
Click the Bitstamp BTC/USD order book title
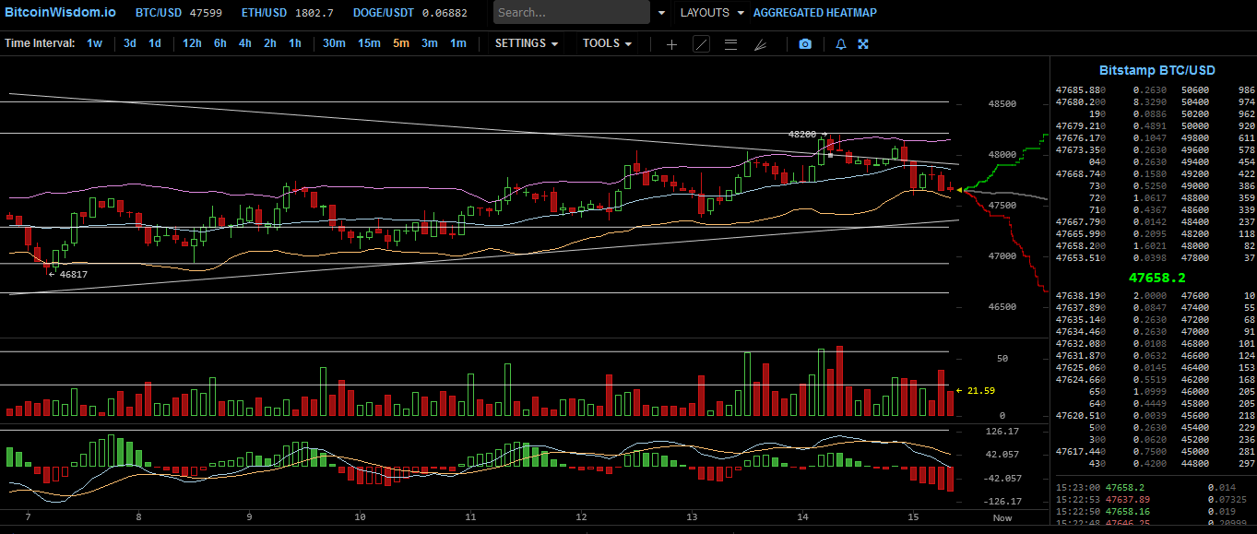tap(1157, 70)
